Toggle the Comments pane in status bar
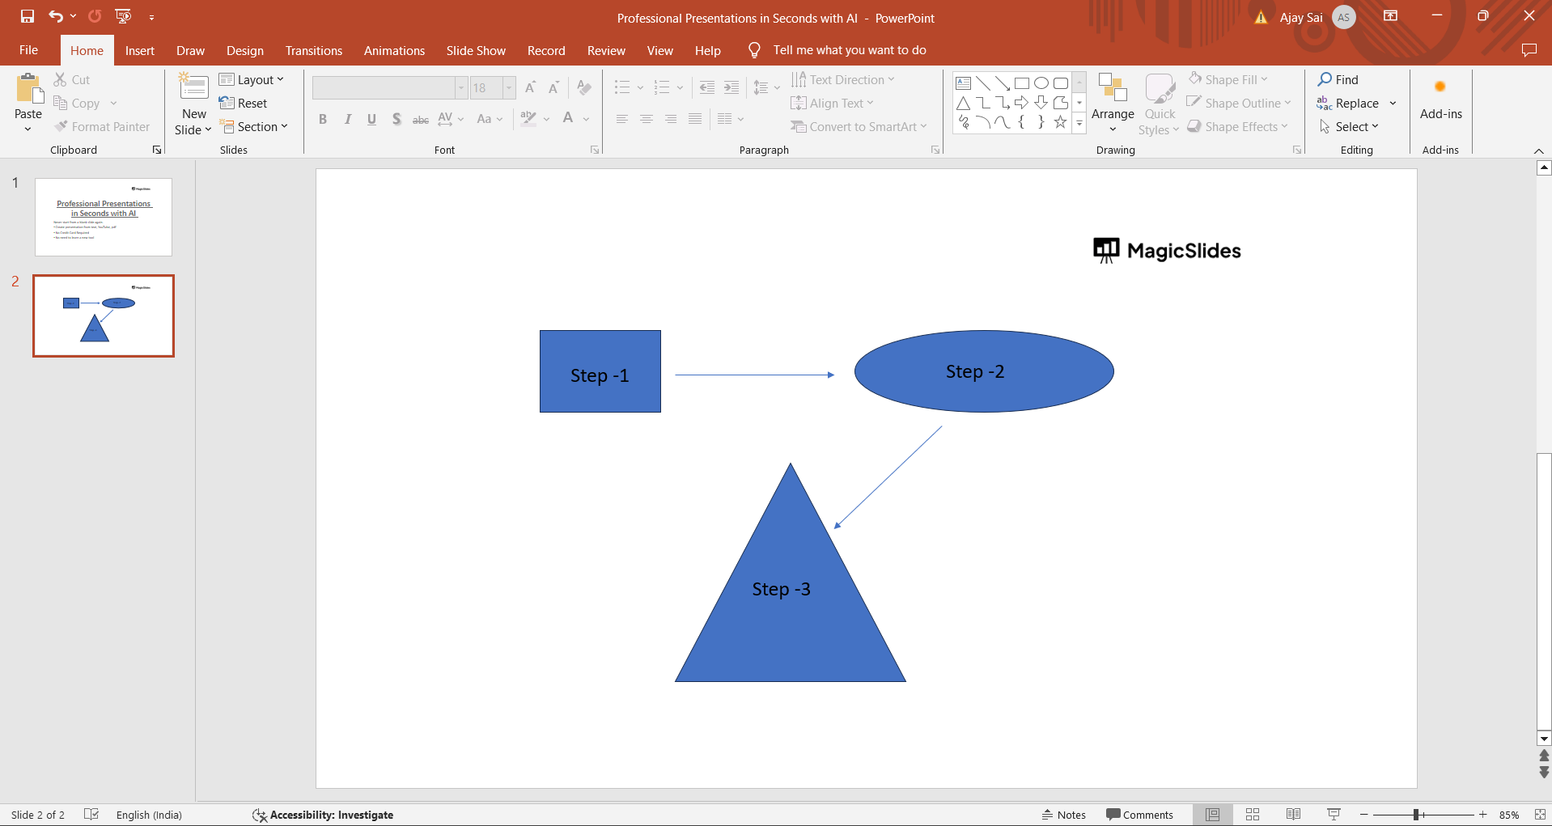This screenshot has width=1552, height=826. [1139, 815]
